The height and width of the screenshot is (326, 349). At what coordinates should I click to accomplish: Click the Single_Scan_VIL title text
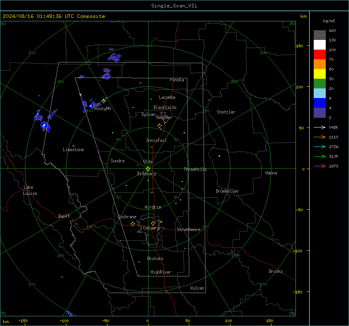[x=174, y=6]
